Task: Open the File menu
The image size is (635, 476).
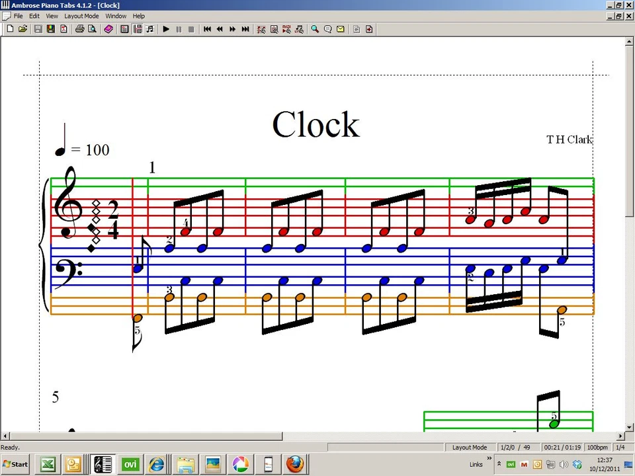Action: pos(18,16)
